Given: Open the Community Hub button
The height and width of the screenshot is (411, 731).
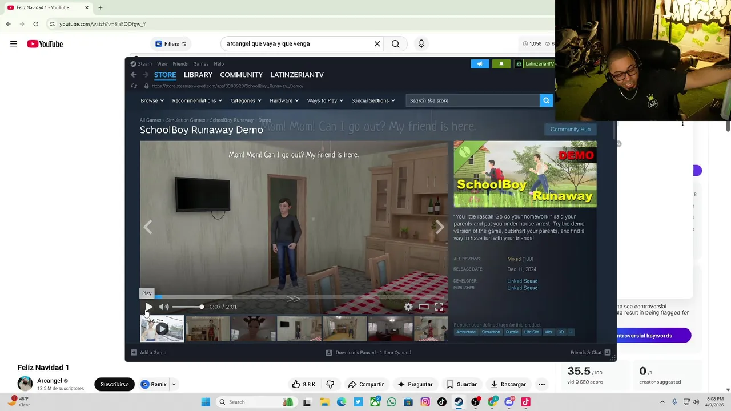Looking at the screenshot, I should click(570, 129).
